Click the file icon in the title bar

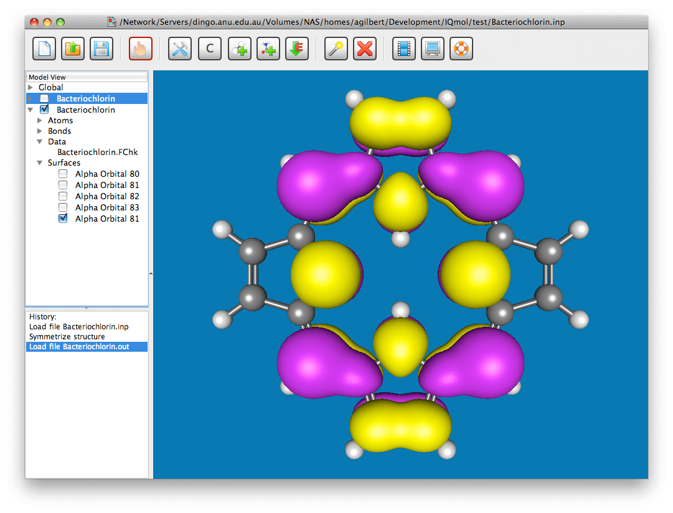pyautogui.click(x=111, y=22)
